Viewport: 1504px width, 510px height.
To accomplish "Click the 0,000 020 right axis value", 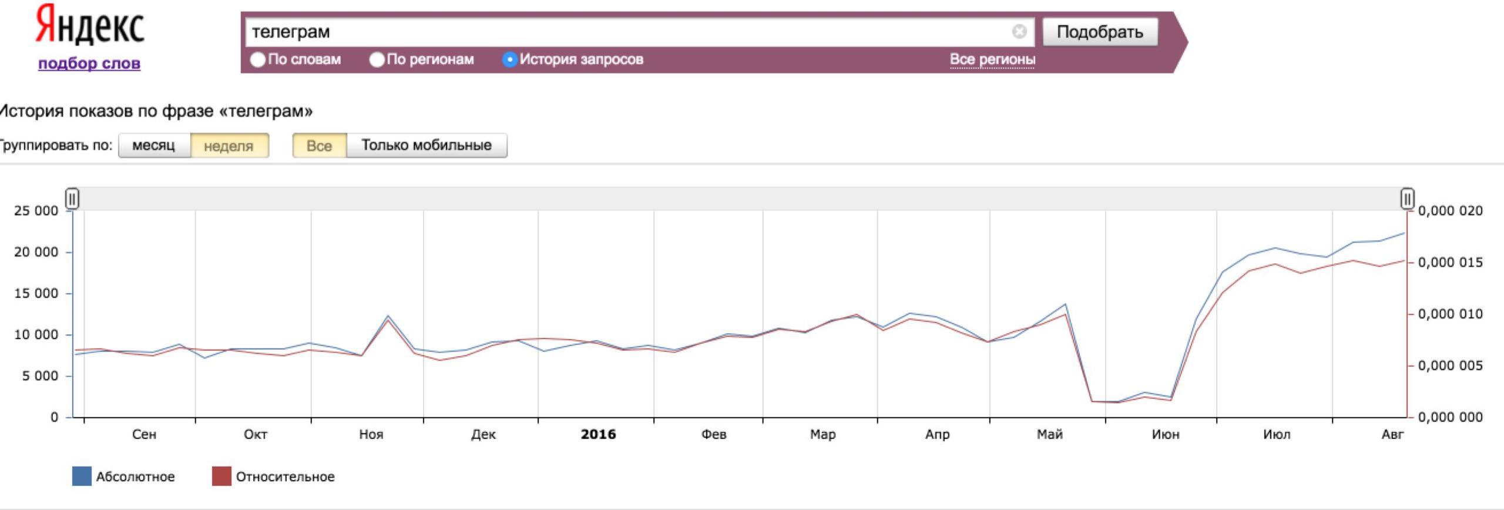I will coord(1451,211).
